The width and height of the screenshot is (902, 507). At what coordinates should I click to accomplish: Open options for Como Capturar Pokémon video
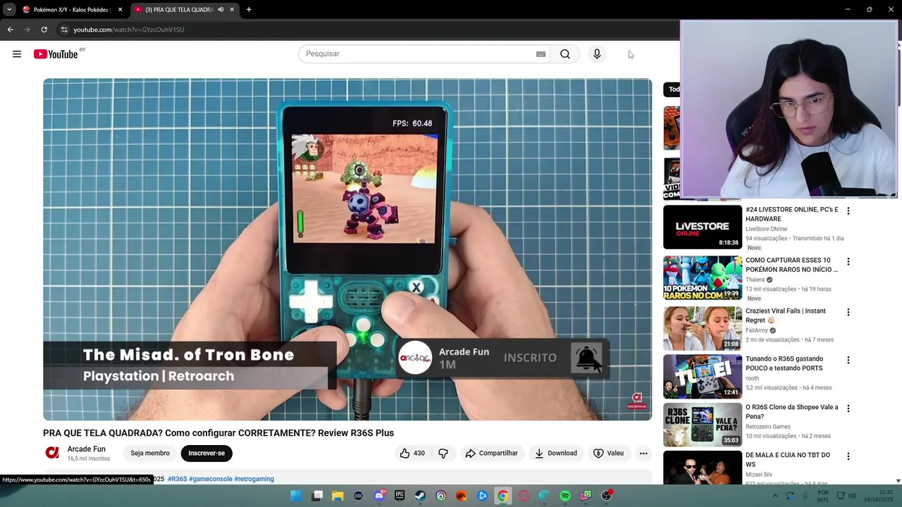pos(848,261)
